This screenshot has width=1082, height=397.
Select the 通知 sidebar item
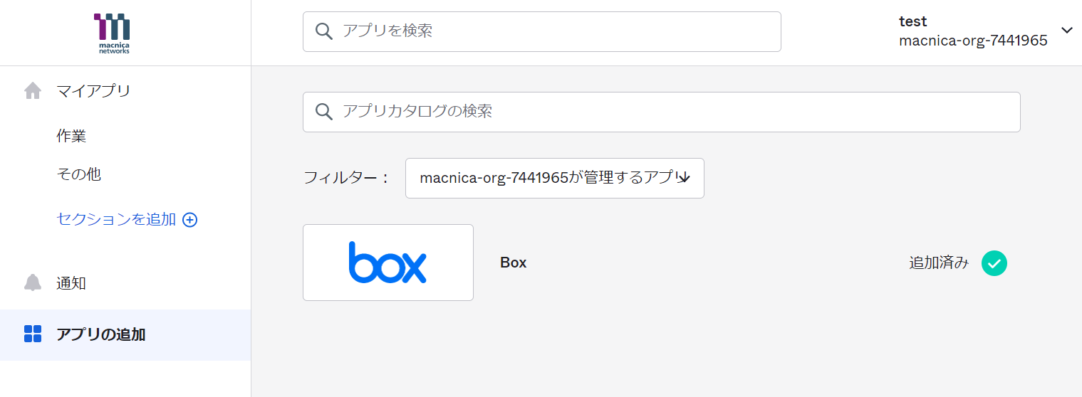click(71, 283)
